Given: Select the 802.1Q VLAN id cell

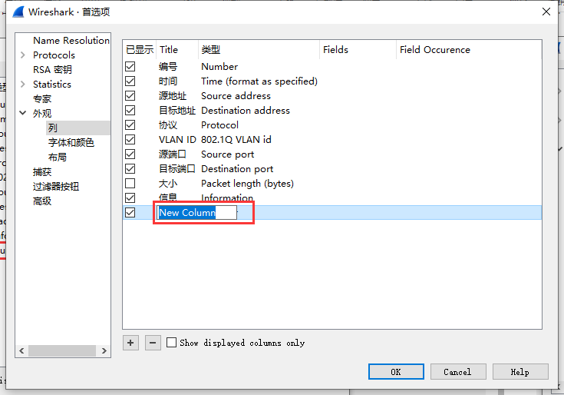Looking at the screenshot, I should click(x=236, y=139).
